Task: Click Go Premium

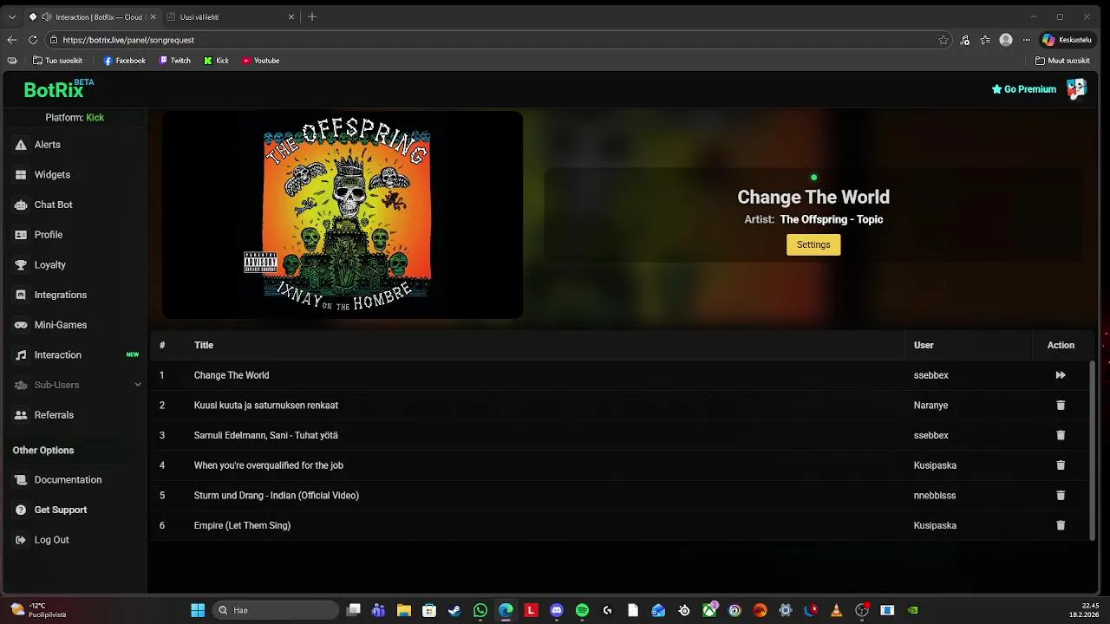Action: [1023, 89]
